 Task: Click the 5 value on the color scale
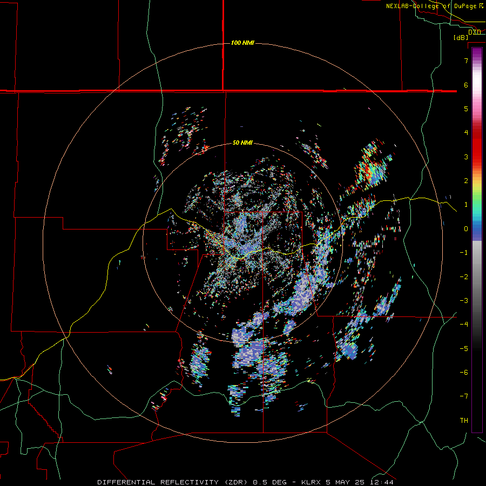click(x=466, y=109)
